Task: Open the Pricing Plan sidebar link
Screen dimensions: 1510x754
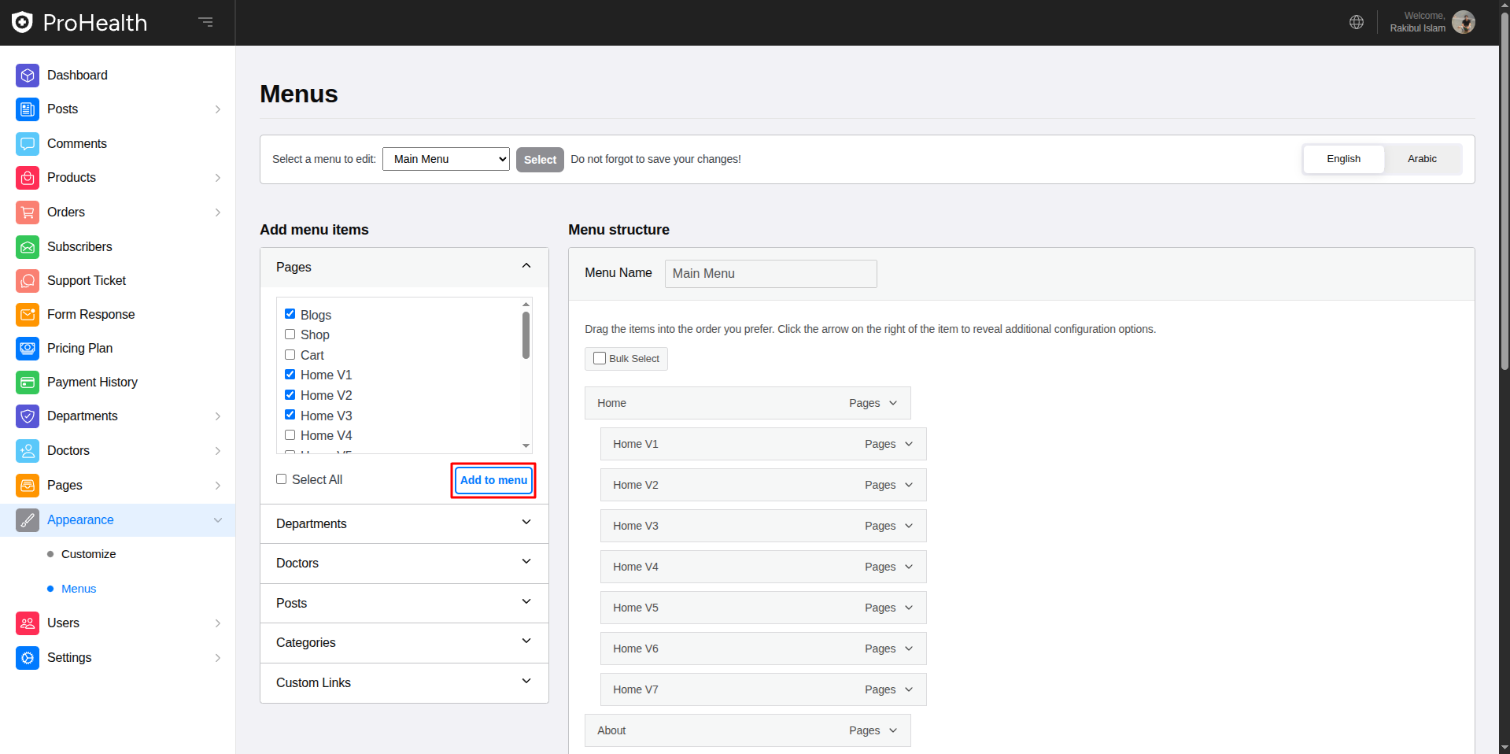Action: tap(79, 349)
